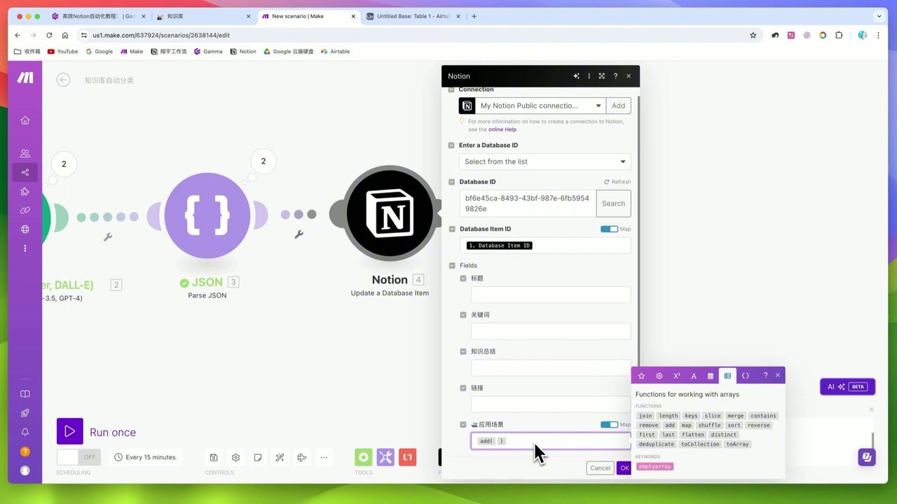Toggle Map on the Database Item ID field

tap(609, 229)
